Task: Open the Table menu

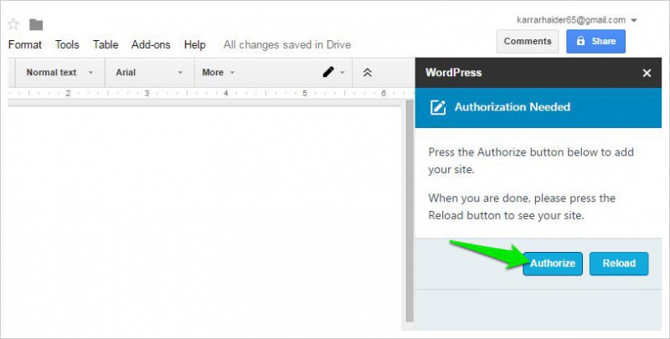Action: click(106, 45)
